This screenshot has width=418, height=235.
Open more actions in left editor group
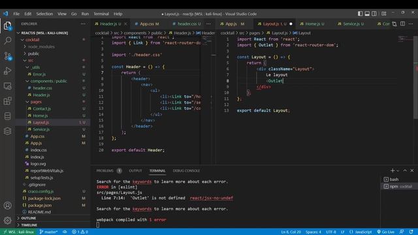point(208,24)
